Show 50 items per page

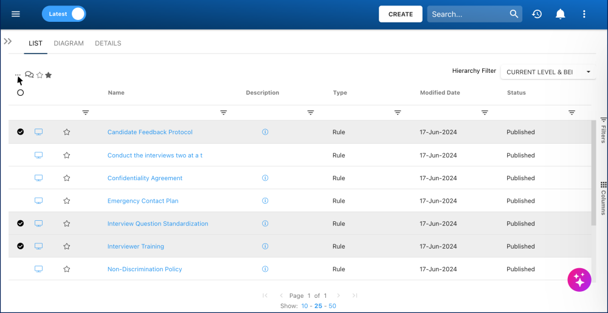click(333, 306)
